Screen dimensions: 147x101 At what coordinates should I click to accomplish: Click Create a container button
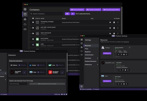coord(93,10)
